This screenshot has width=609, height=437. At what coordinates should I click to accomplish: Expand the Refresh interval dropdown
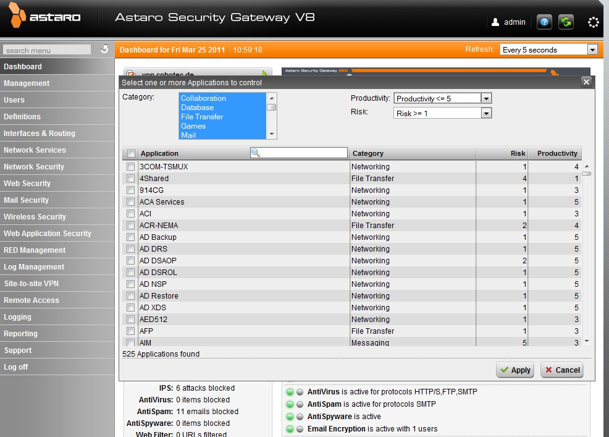pyautogui.click(x=592, y=49)
